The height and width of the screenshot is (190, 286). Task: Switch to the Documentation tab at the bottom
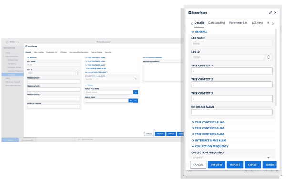[28, 140]
